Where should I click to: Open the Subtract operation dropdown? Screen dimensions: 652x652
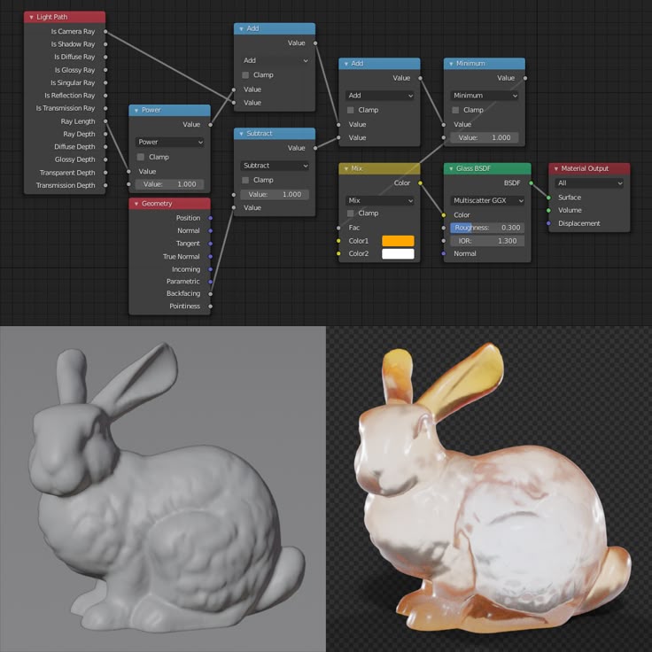(275, 166)
